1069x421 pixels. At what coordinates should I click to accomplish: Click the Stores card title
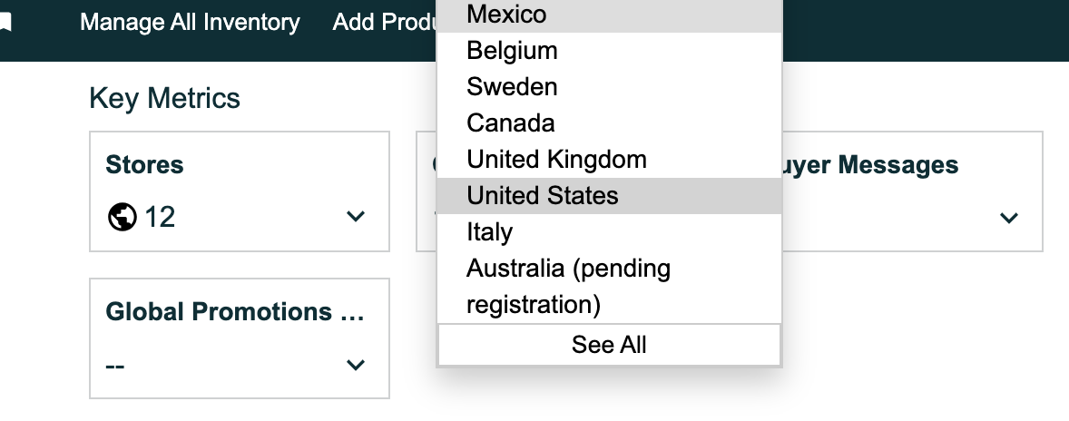[x=144, y=165]
